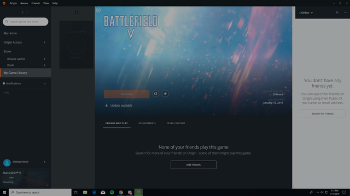Click the taskbar clock
The width and height of the screenshot is (350, 196).
point(334,192)
